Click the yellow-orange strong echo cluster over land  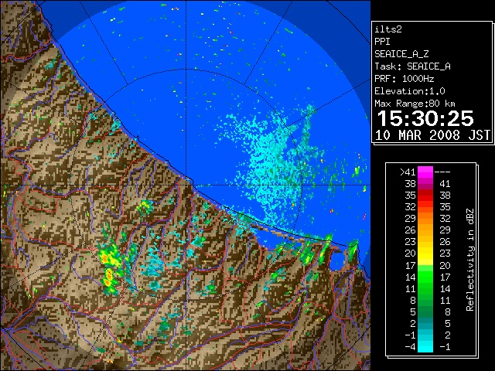(x=110, y=268)
